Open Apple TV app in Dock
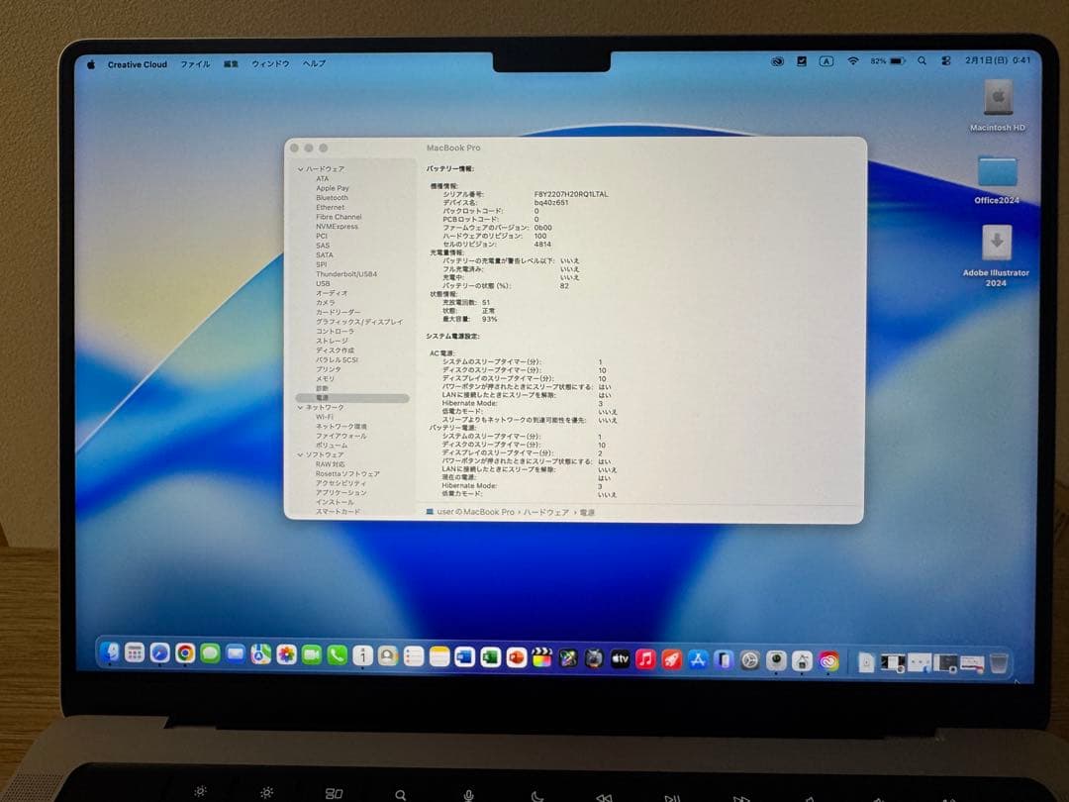This screenshot has width=1069, height=802. coord(620,658)
